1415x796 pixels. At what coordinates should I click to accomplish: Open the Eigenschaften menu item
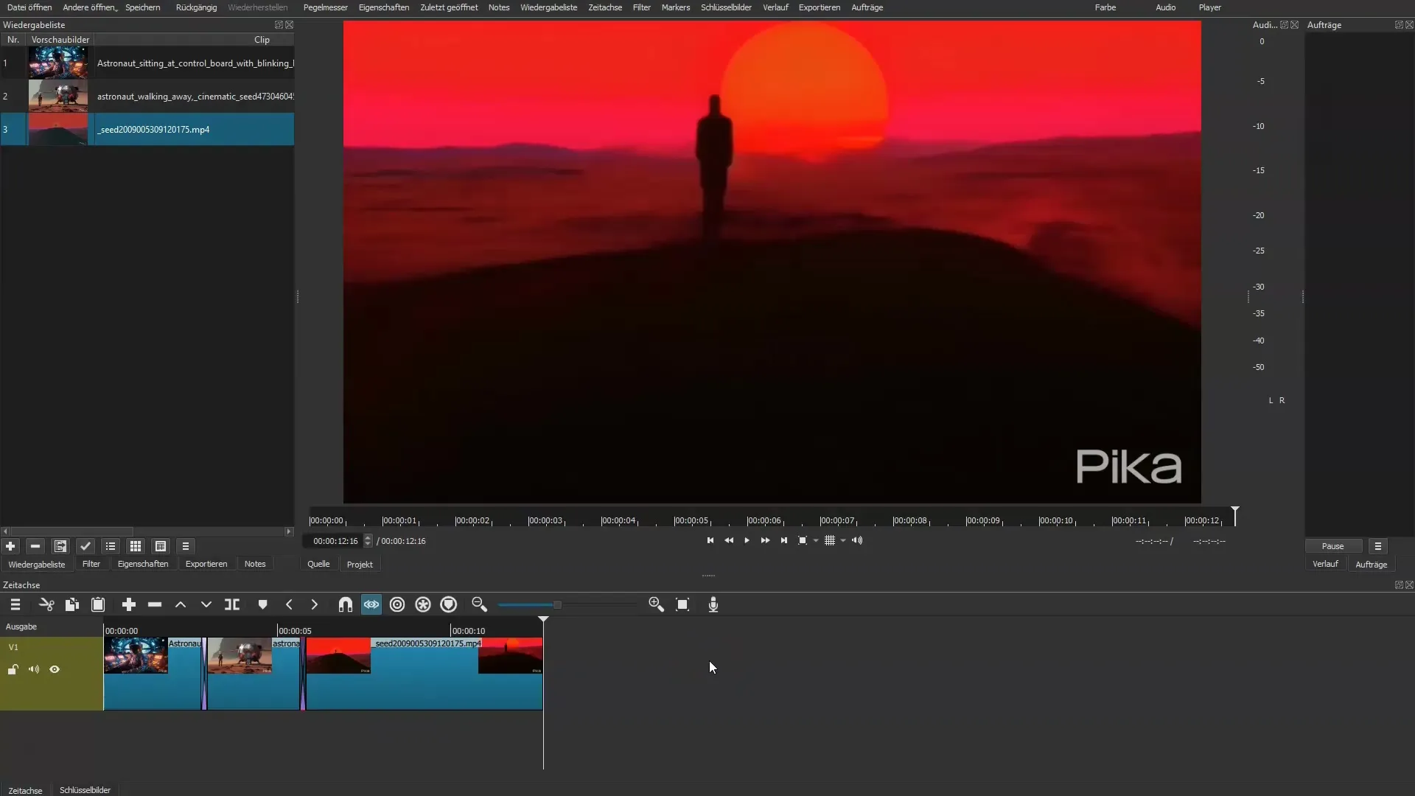click(x=383, y=7)
